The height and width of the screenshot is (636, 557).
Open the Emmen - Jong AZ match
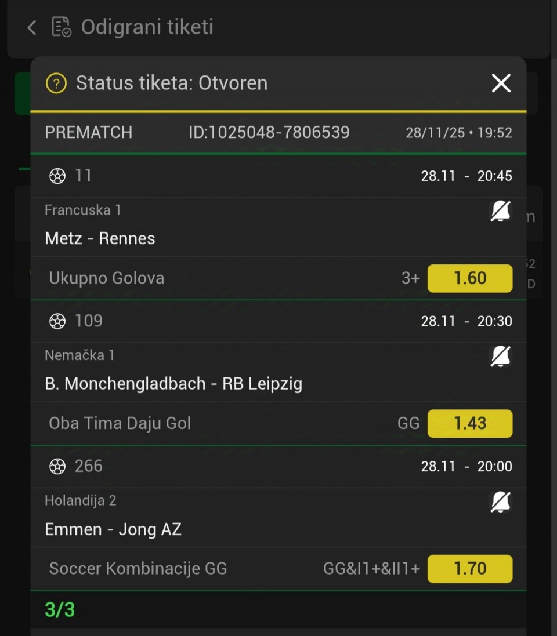(113, 529)
